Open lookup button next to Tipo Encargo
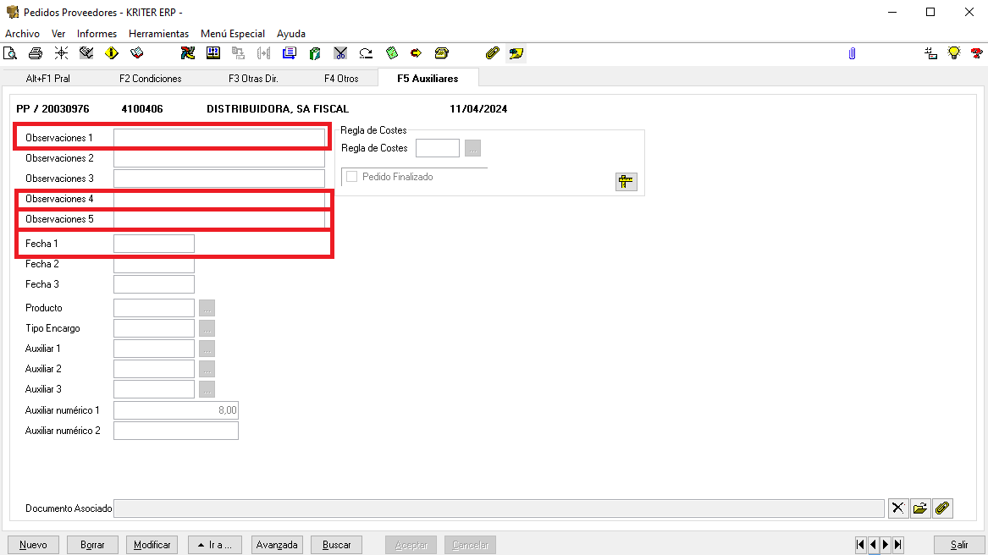Image resolution: width=988 pixels, height=555 pixels. pyautogui.click(x=207, y=328)
